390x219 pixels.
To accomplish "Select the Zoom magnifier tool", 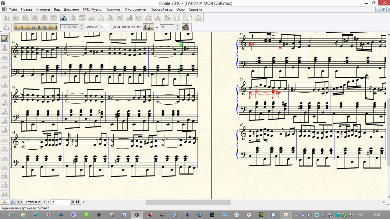I will click(x=199, y=18).
